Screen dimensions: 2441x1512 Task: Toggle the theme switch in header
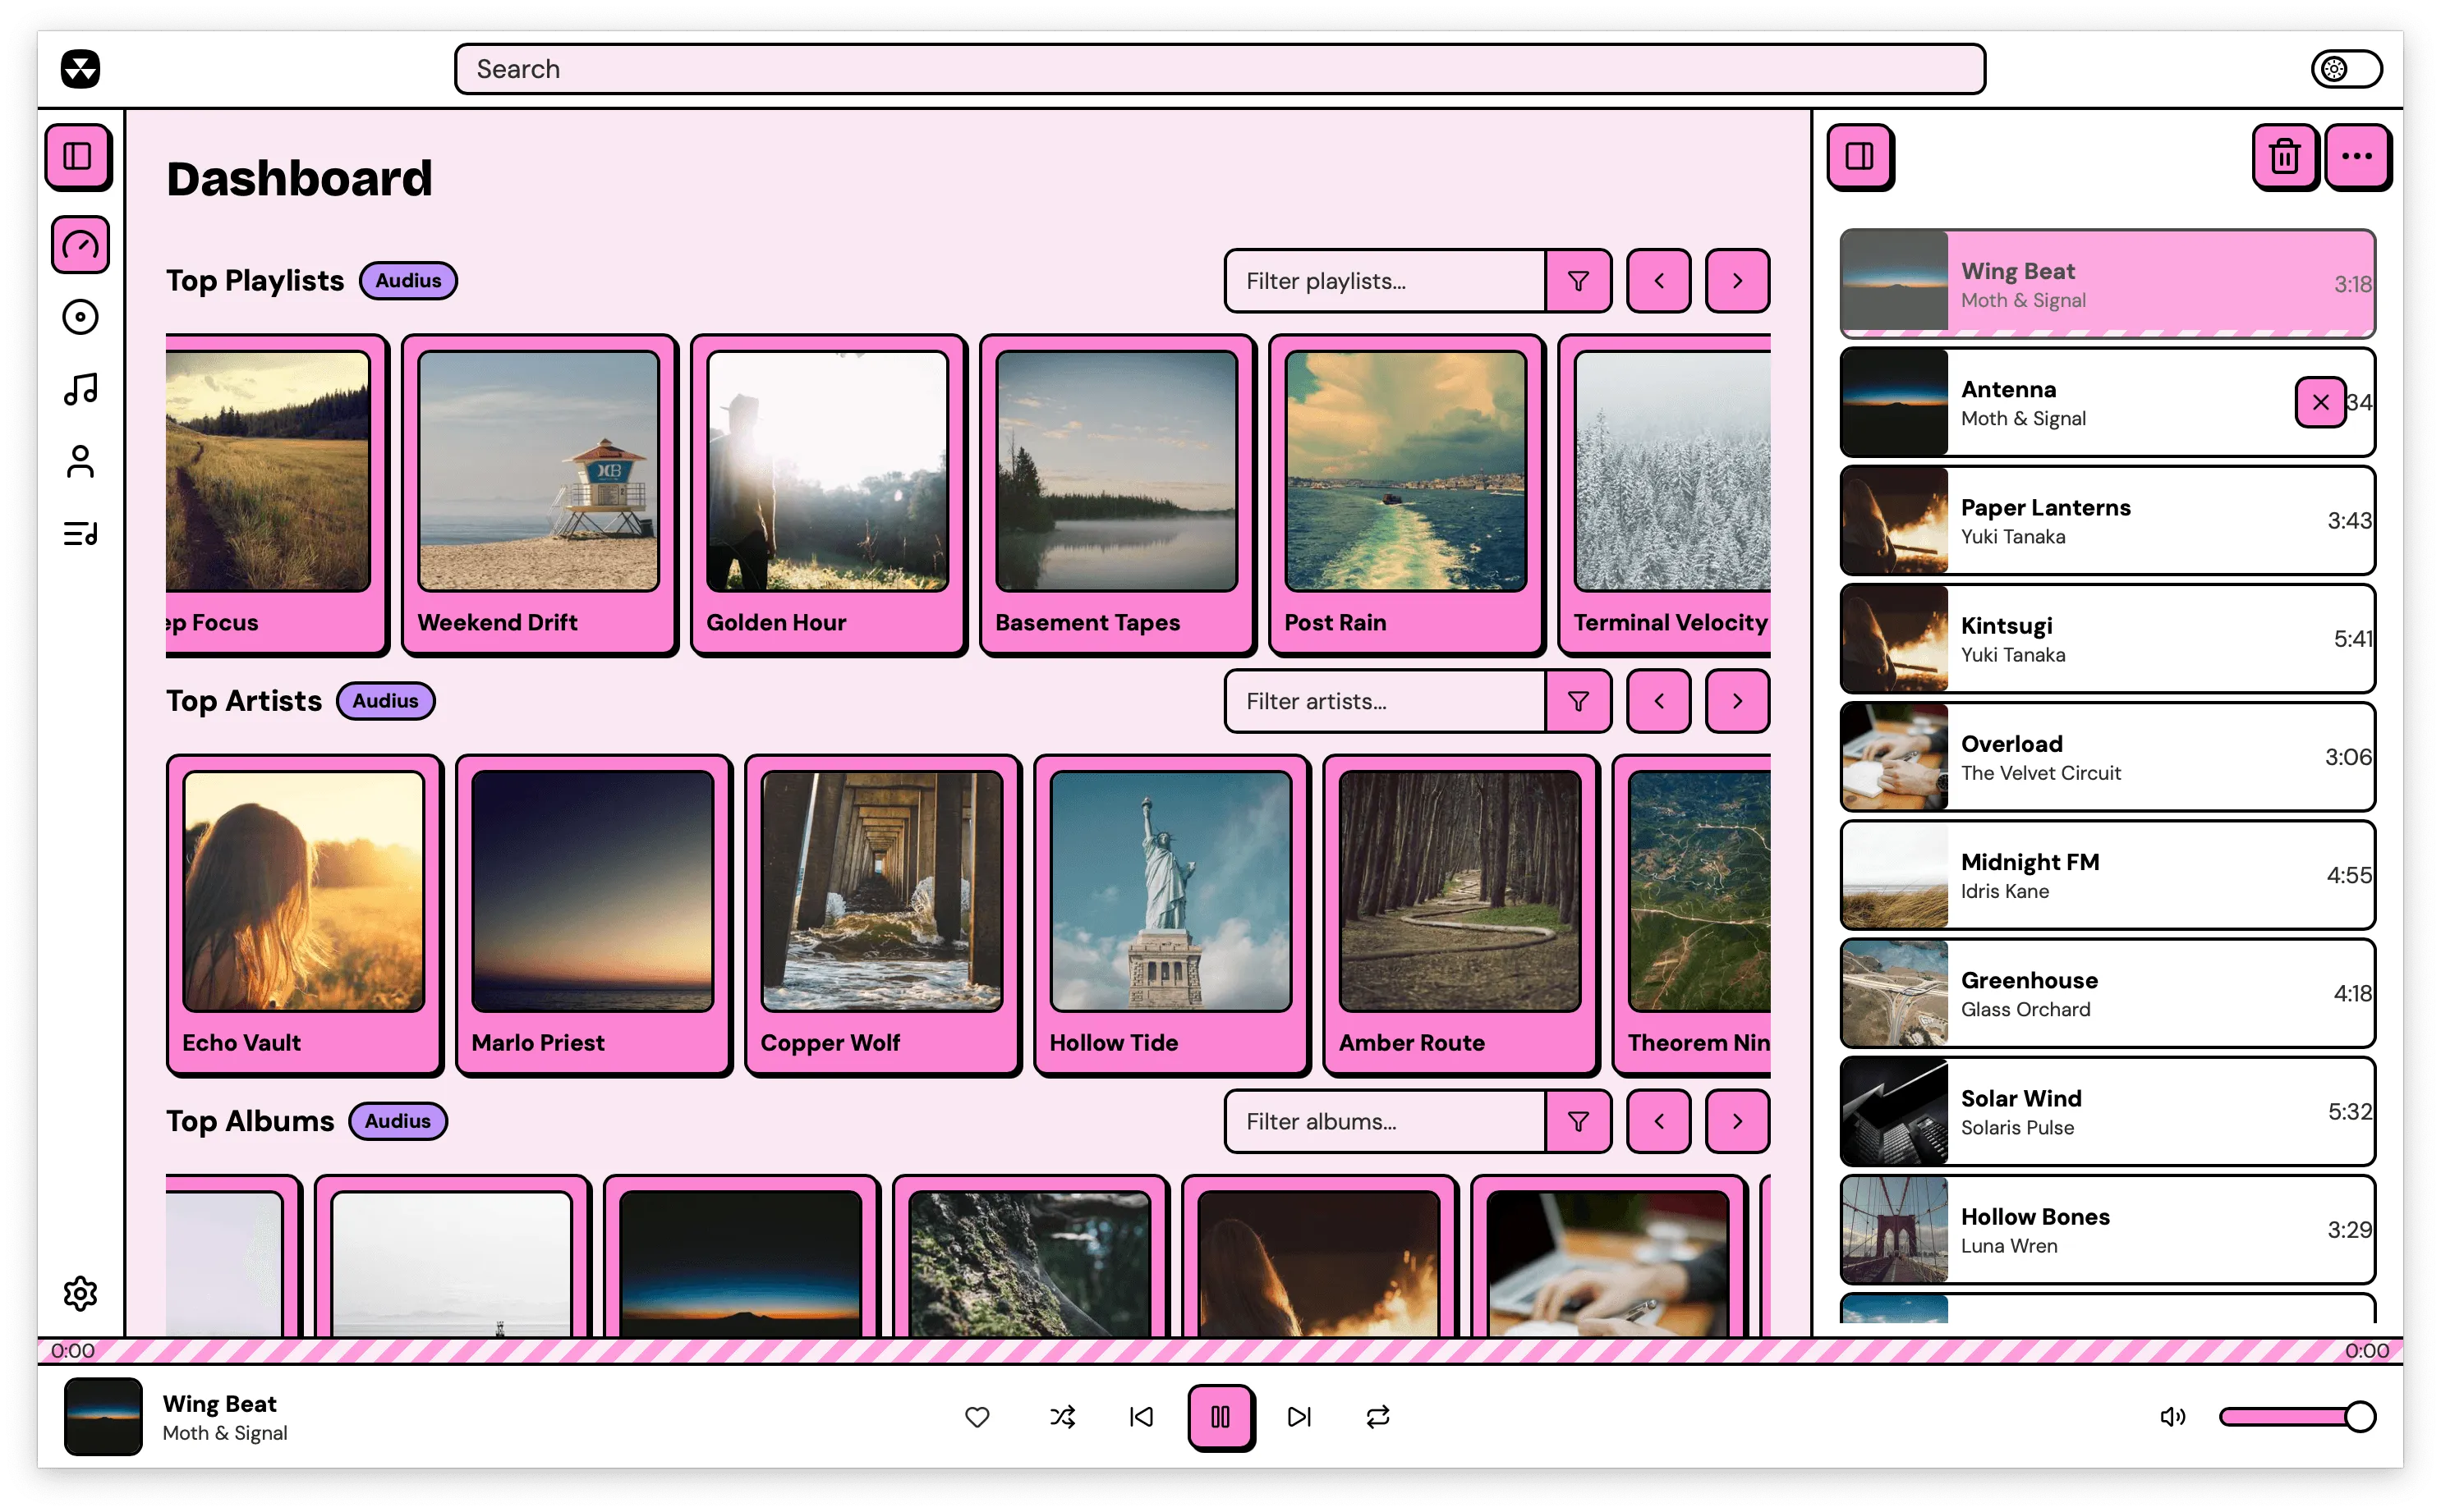(x=2346, y=69)
